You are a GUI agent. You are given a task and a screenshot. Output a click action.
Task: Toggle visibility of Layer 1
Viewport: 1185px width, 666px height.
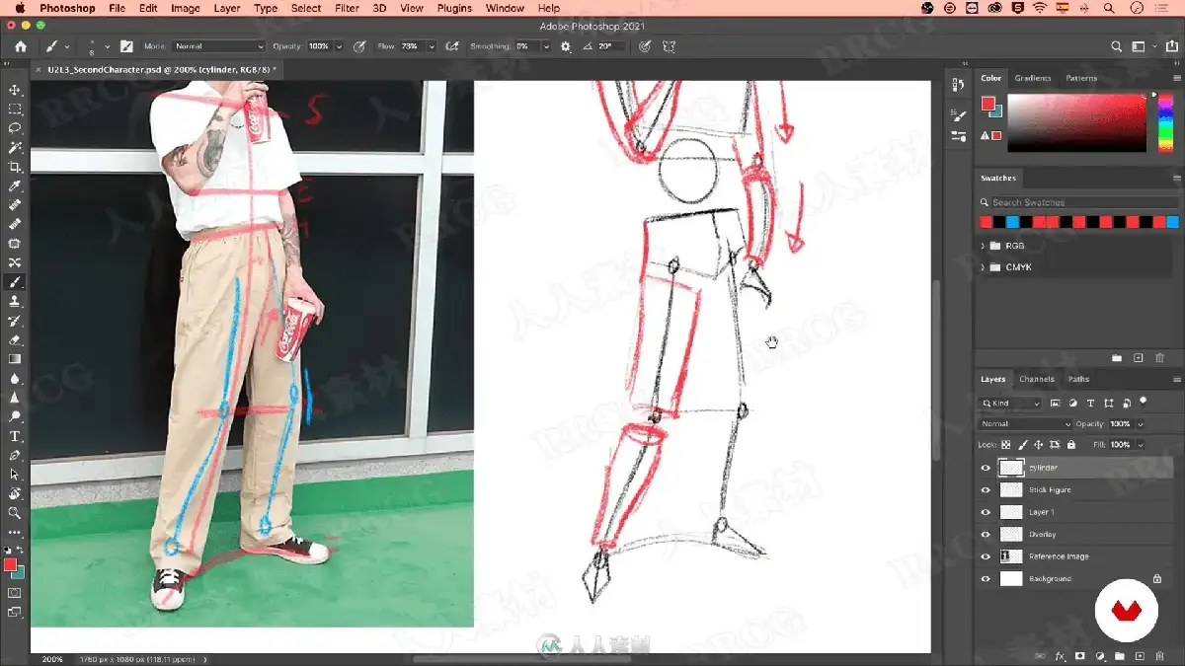tap(985, 512)
